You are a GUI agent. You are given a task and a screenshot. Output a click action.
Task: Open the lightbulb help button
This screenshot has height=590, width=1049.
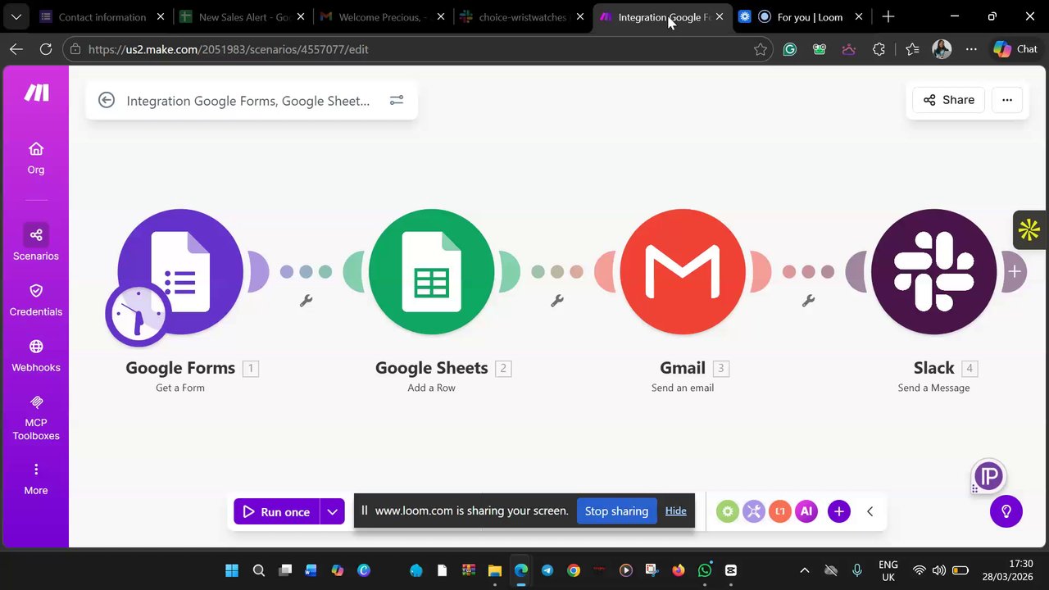[1006, 511]
